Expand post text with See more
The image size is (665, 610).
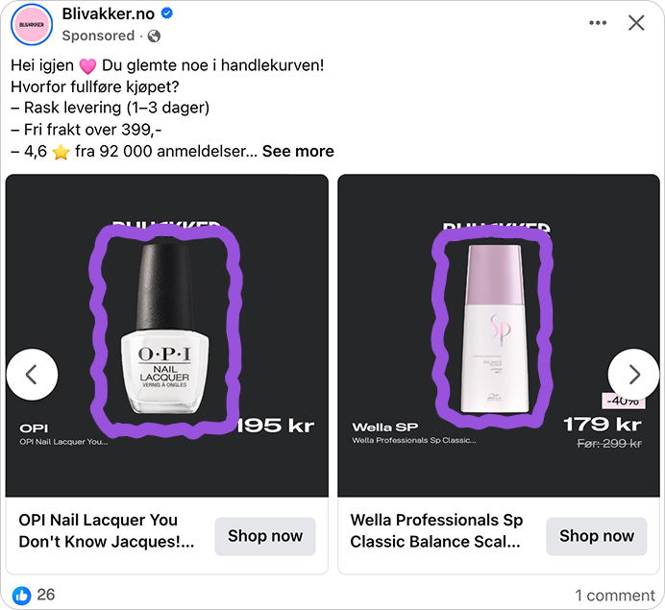point(298,151)
